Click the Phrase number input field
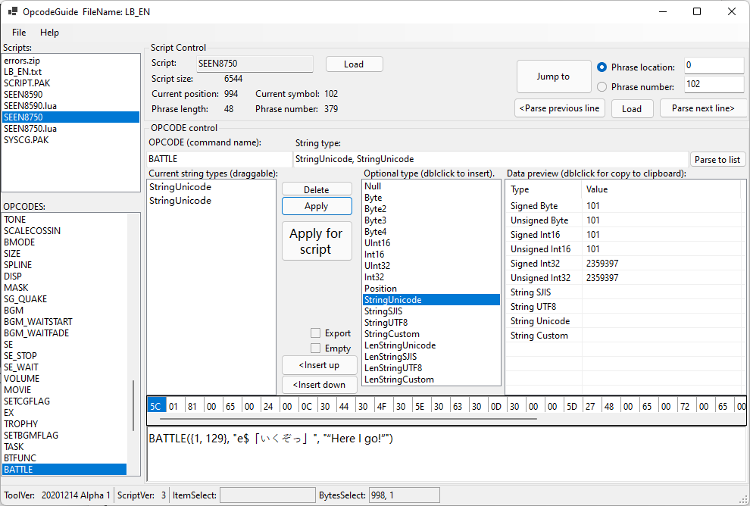Image resolution: width=750 pixels, height=506 pixels. (714, 84)
